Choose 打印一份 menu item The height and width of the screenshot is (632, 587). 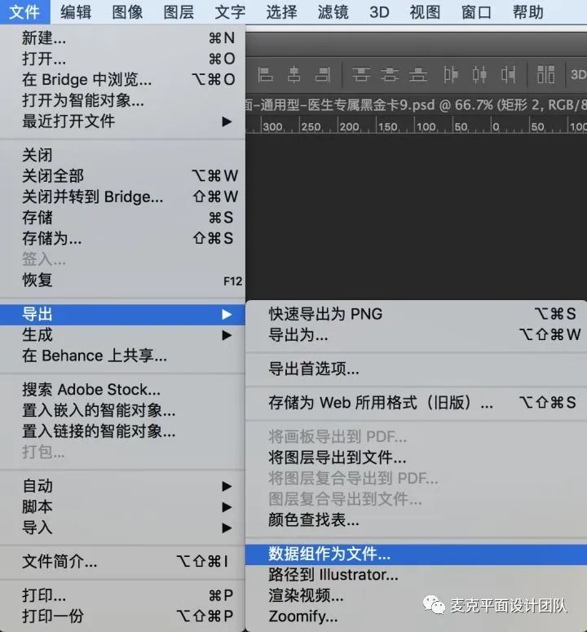[122, 617]
